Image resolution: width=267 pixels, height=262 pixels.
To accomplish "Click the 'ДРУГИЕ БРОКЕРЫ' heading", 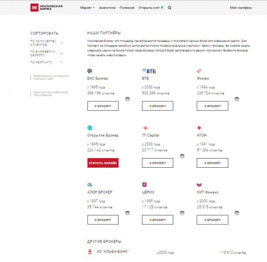I will pos(104,241).
